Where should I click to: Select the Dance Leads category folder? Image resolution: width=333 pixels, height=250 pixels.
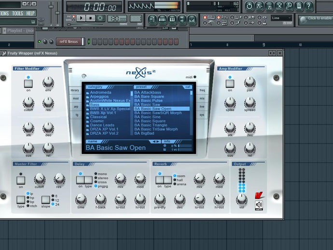(x=102, y=125)
